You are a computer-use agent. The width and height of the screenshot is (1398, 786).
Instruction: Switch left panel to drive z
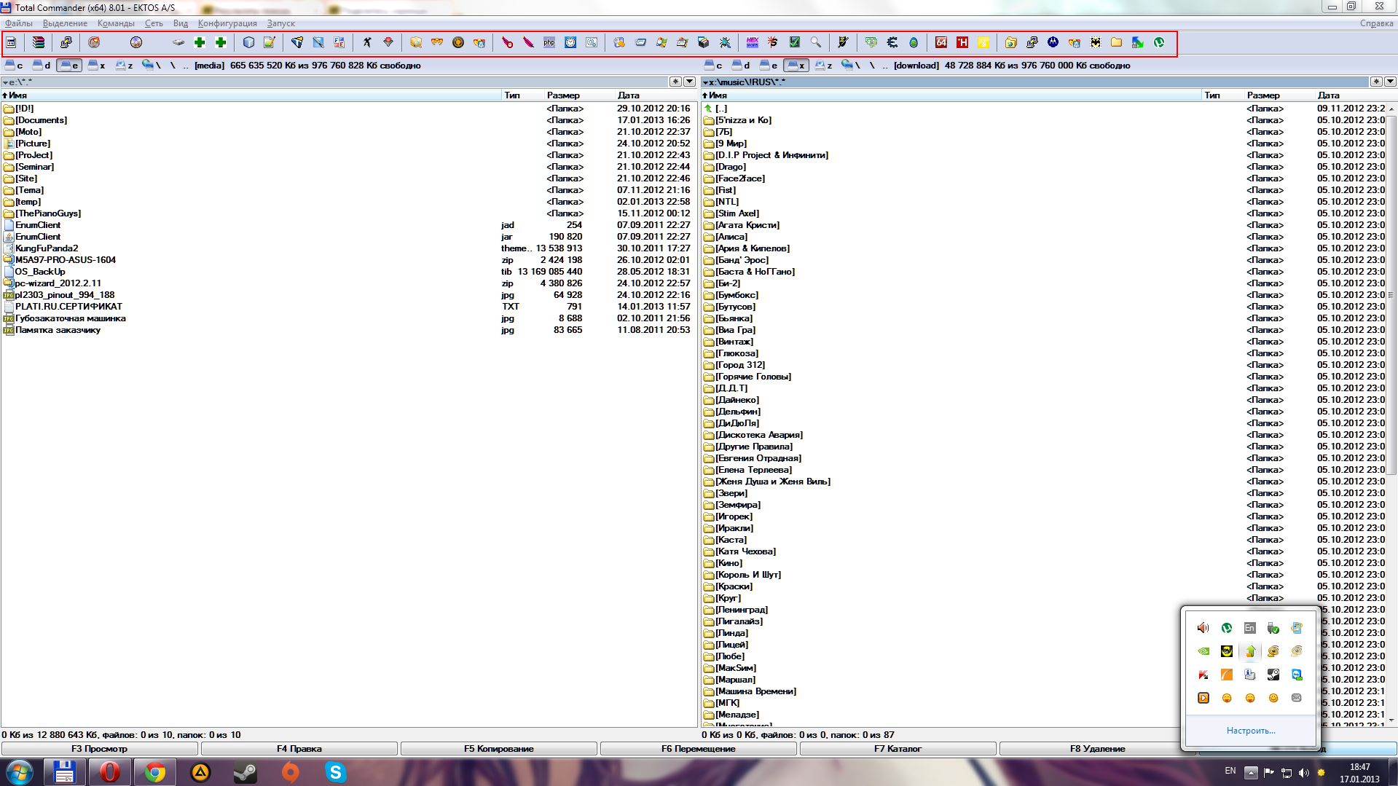coord(125,66)
